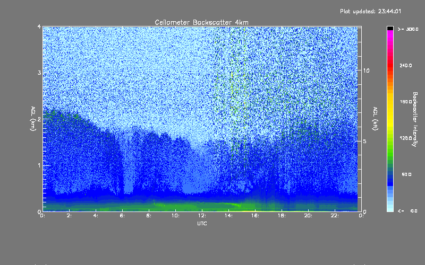This screenshot has width=425, height=265.
Task: Click the '120.0' colorbar value
Action: click(x=406, y=138)
